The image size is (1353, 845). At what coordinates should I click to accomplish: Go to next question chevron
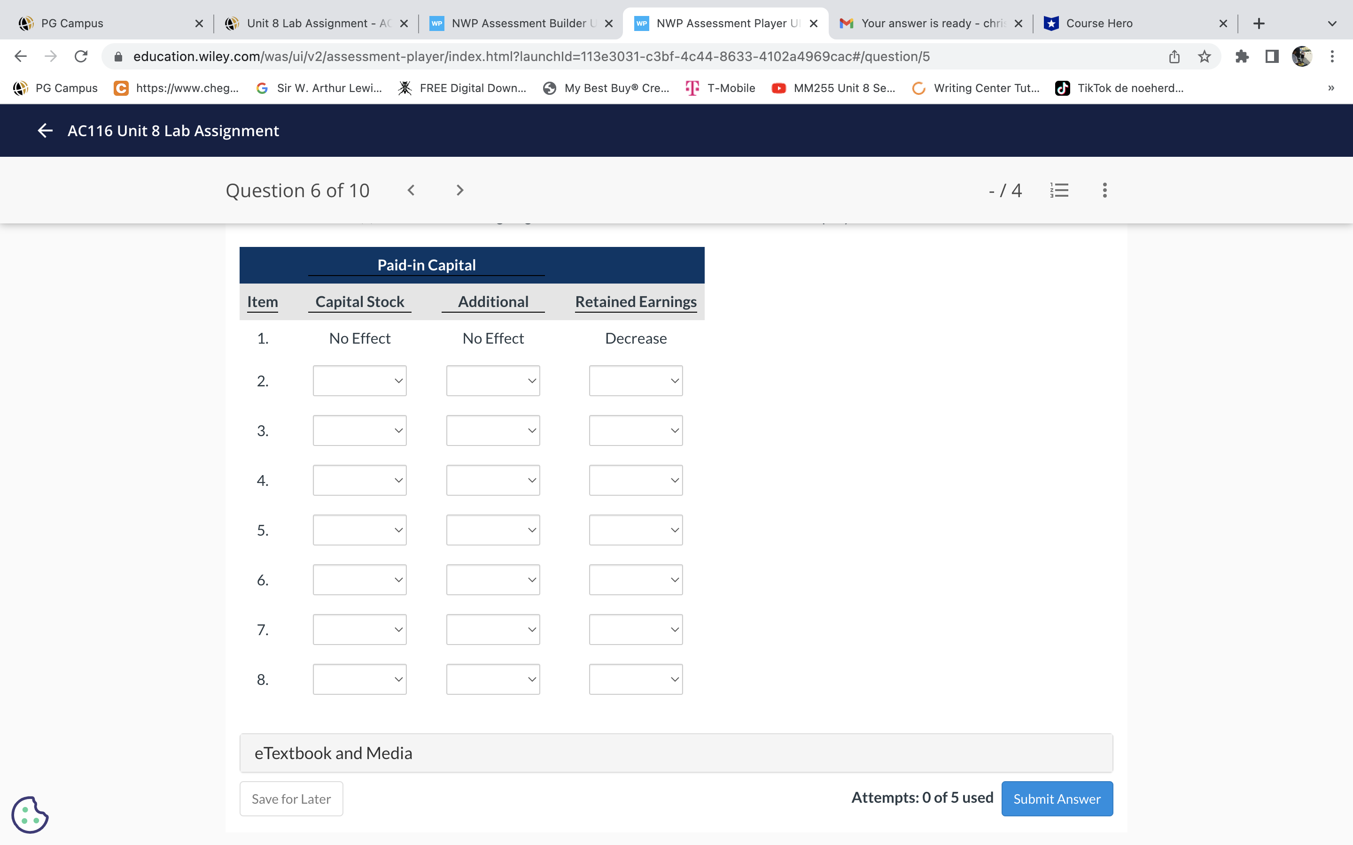coord(459,191)
